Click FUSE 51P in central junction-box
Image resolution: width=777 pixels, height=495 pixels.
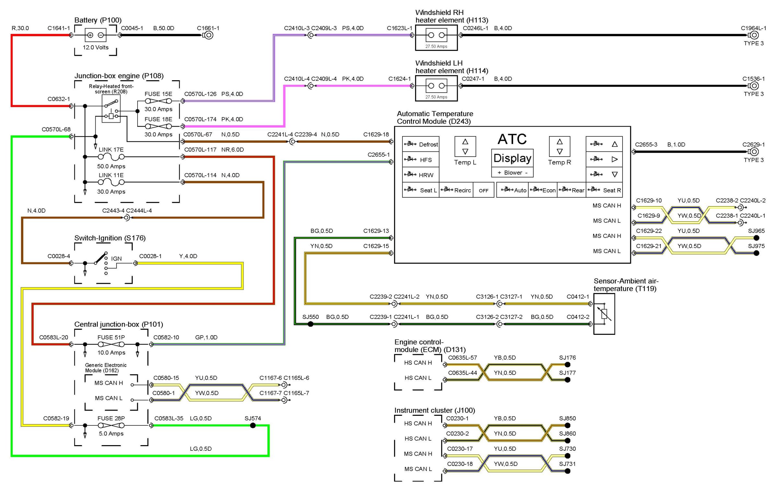[x=111, y=344]
